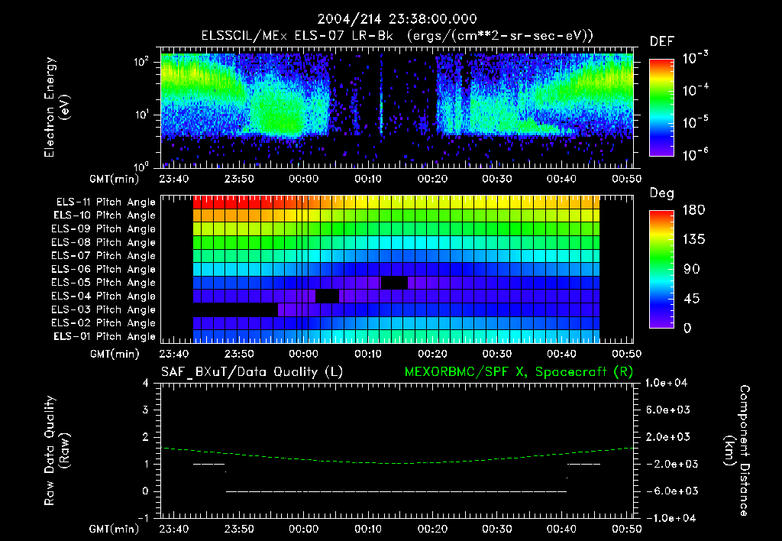Viewport: 782px width, 541px height.
Task: Select the ELS-09 Pitch Angle row label
Action: point(103,229)
